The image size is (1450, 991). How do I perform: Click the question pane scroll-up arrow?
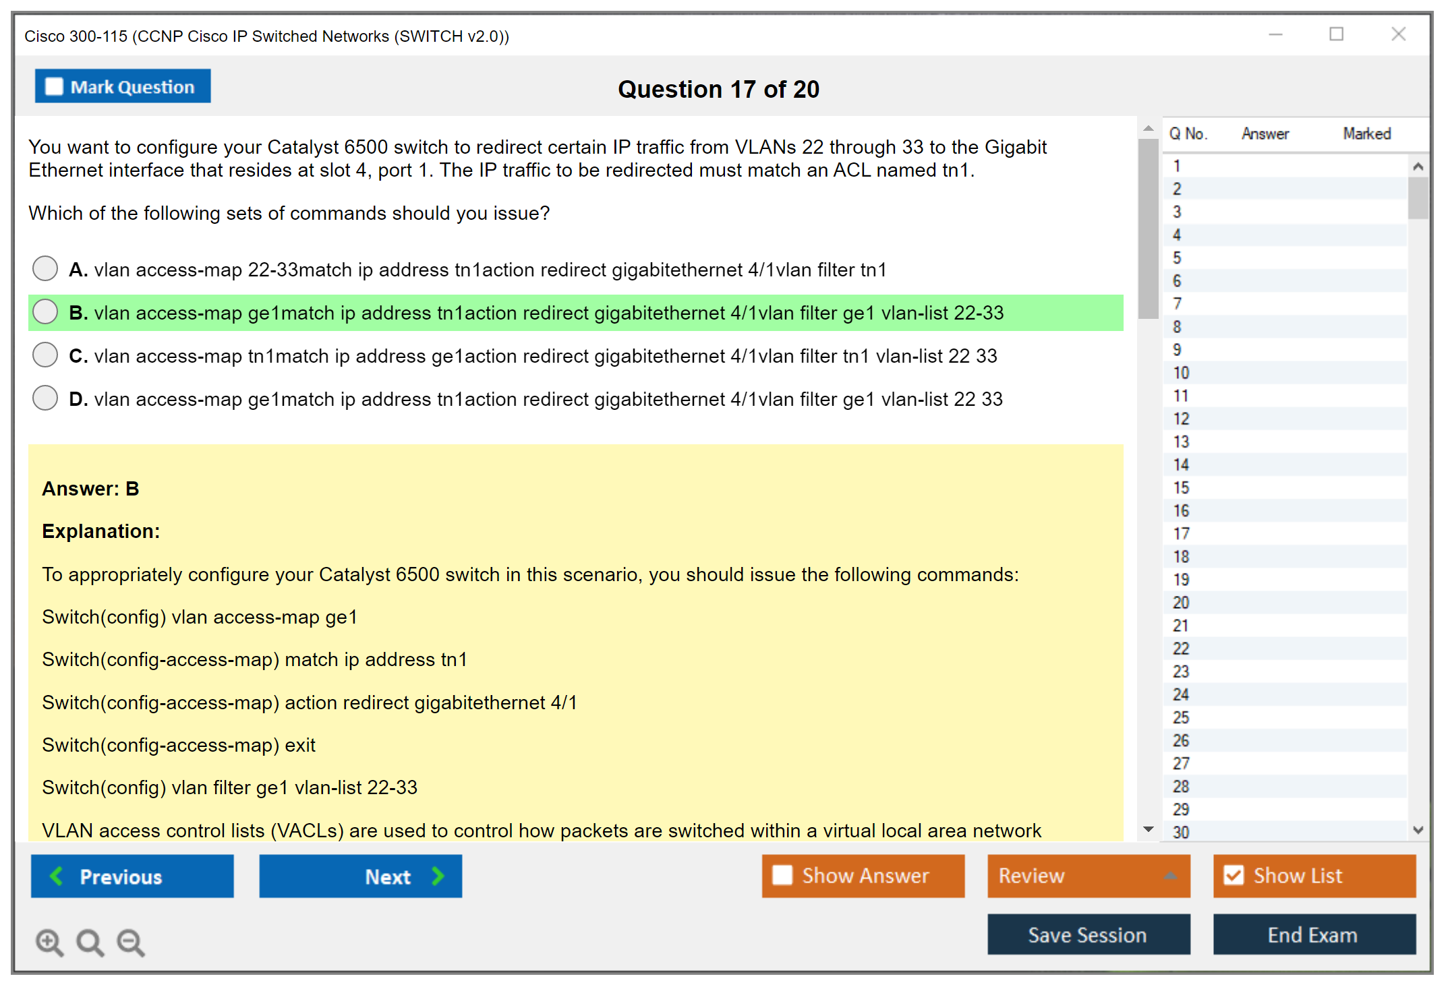[1149, 128]
